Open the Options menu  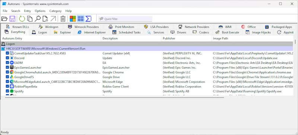tap(40, 11)
